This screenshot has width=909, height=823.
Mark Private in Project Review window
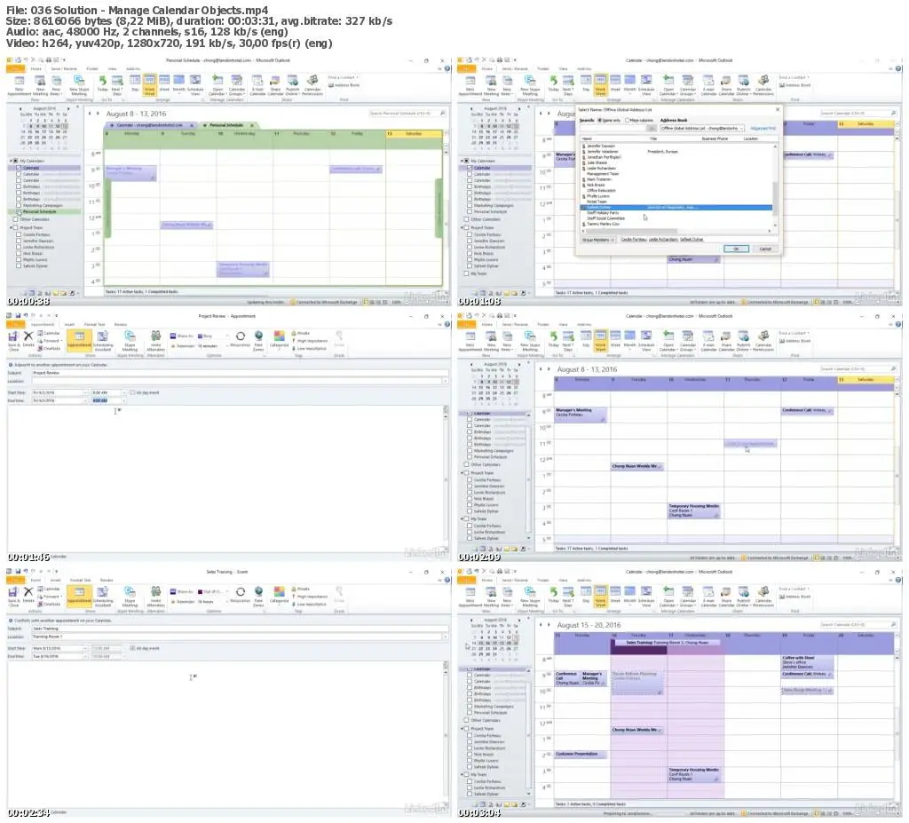click(x=301, y=334)
